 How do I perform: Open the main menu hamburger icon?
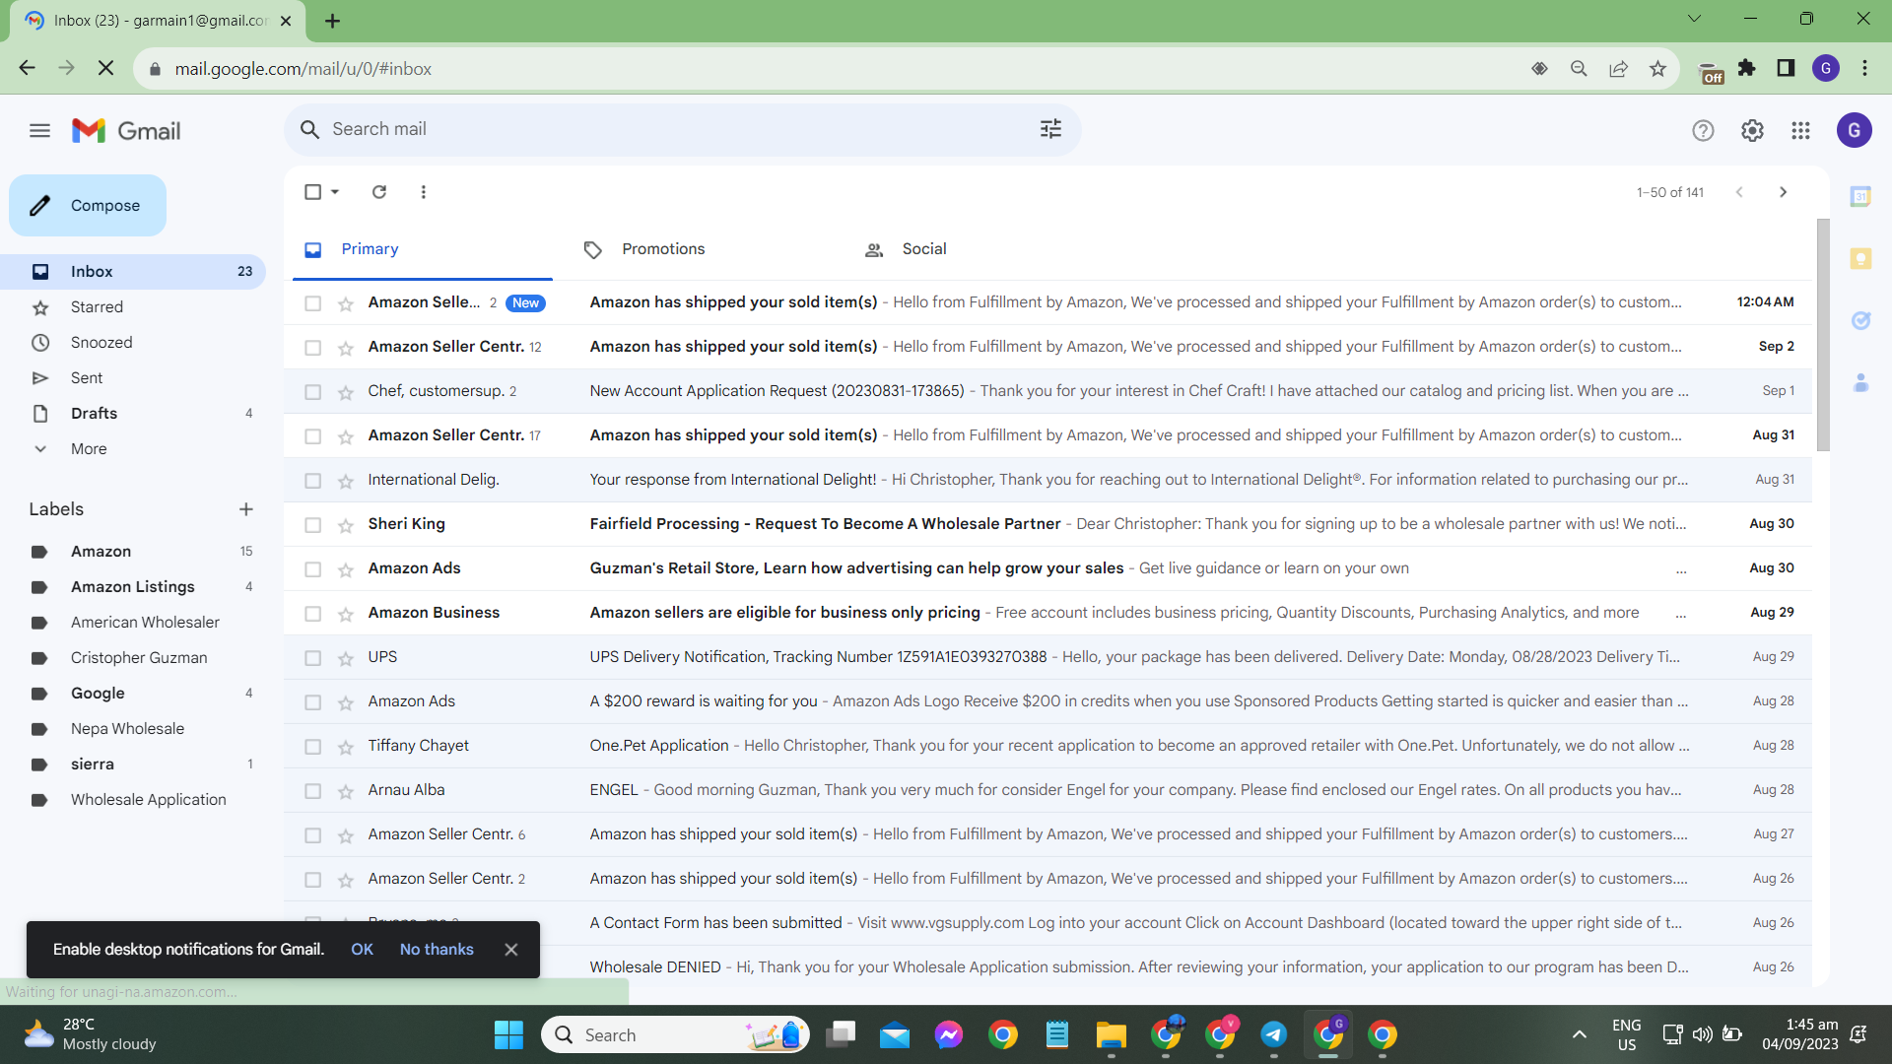coord(39,130)
